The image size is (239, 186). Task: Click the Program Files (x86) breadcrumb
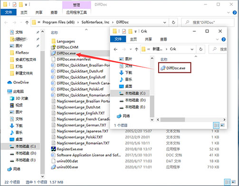[58, 22]
